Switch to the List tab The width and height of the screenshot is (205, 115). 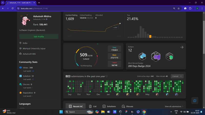tap(93, 106)
